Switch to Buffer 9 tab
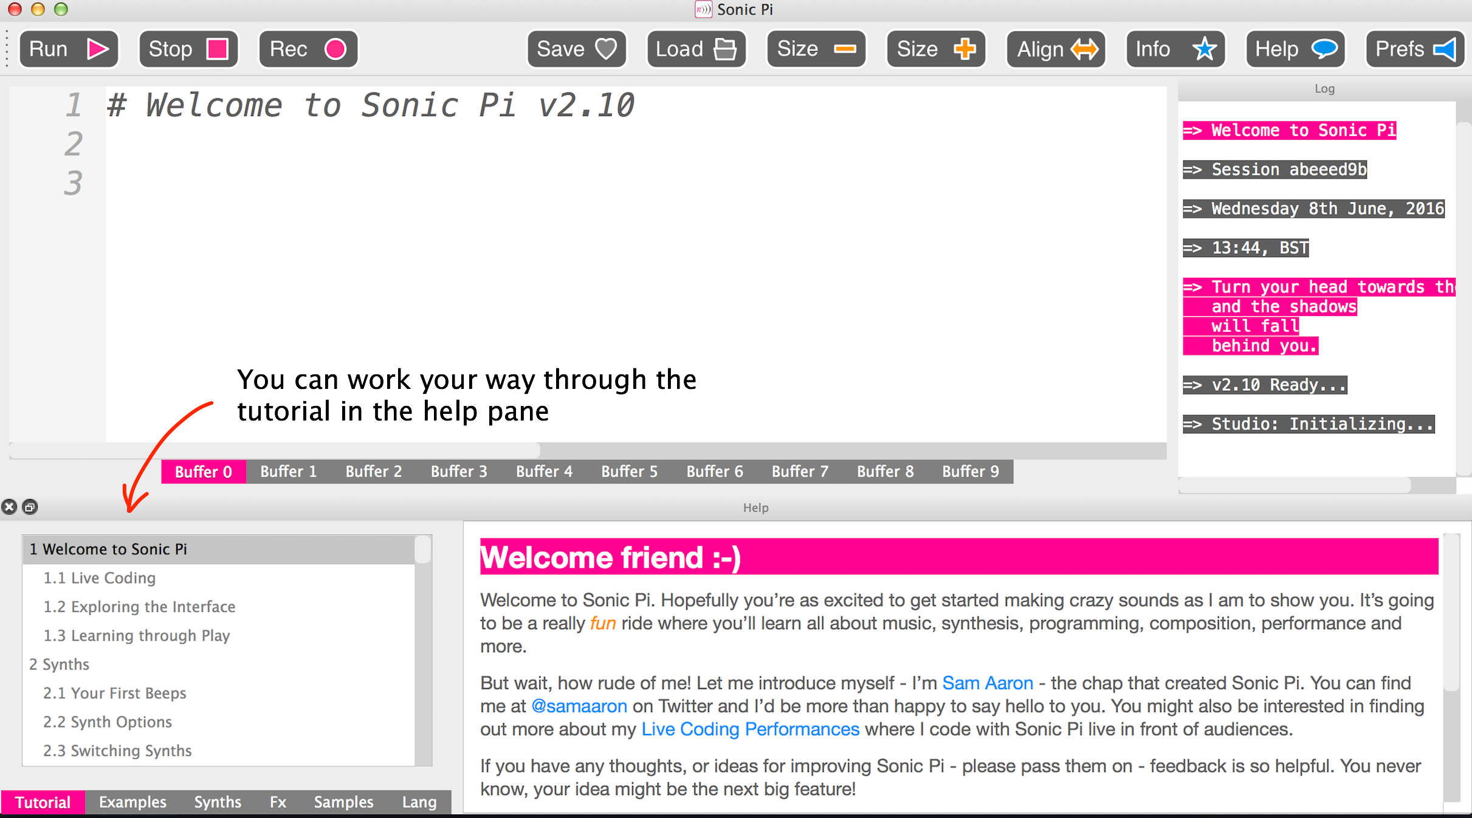 [971, 472]
